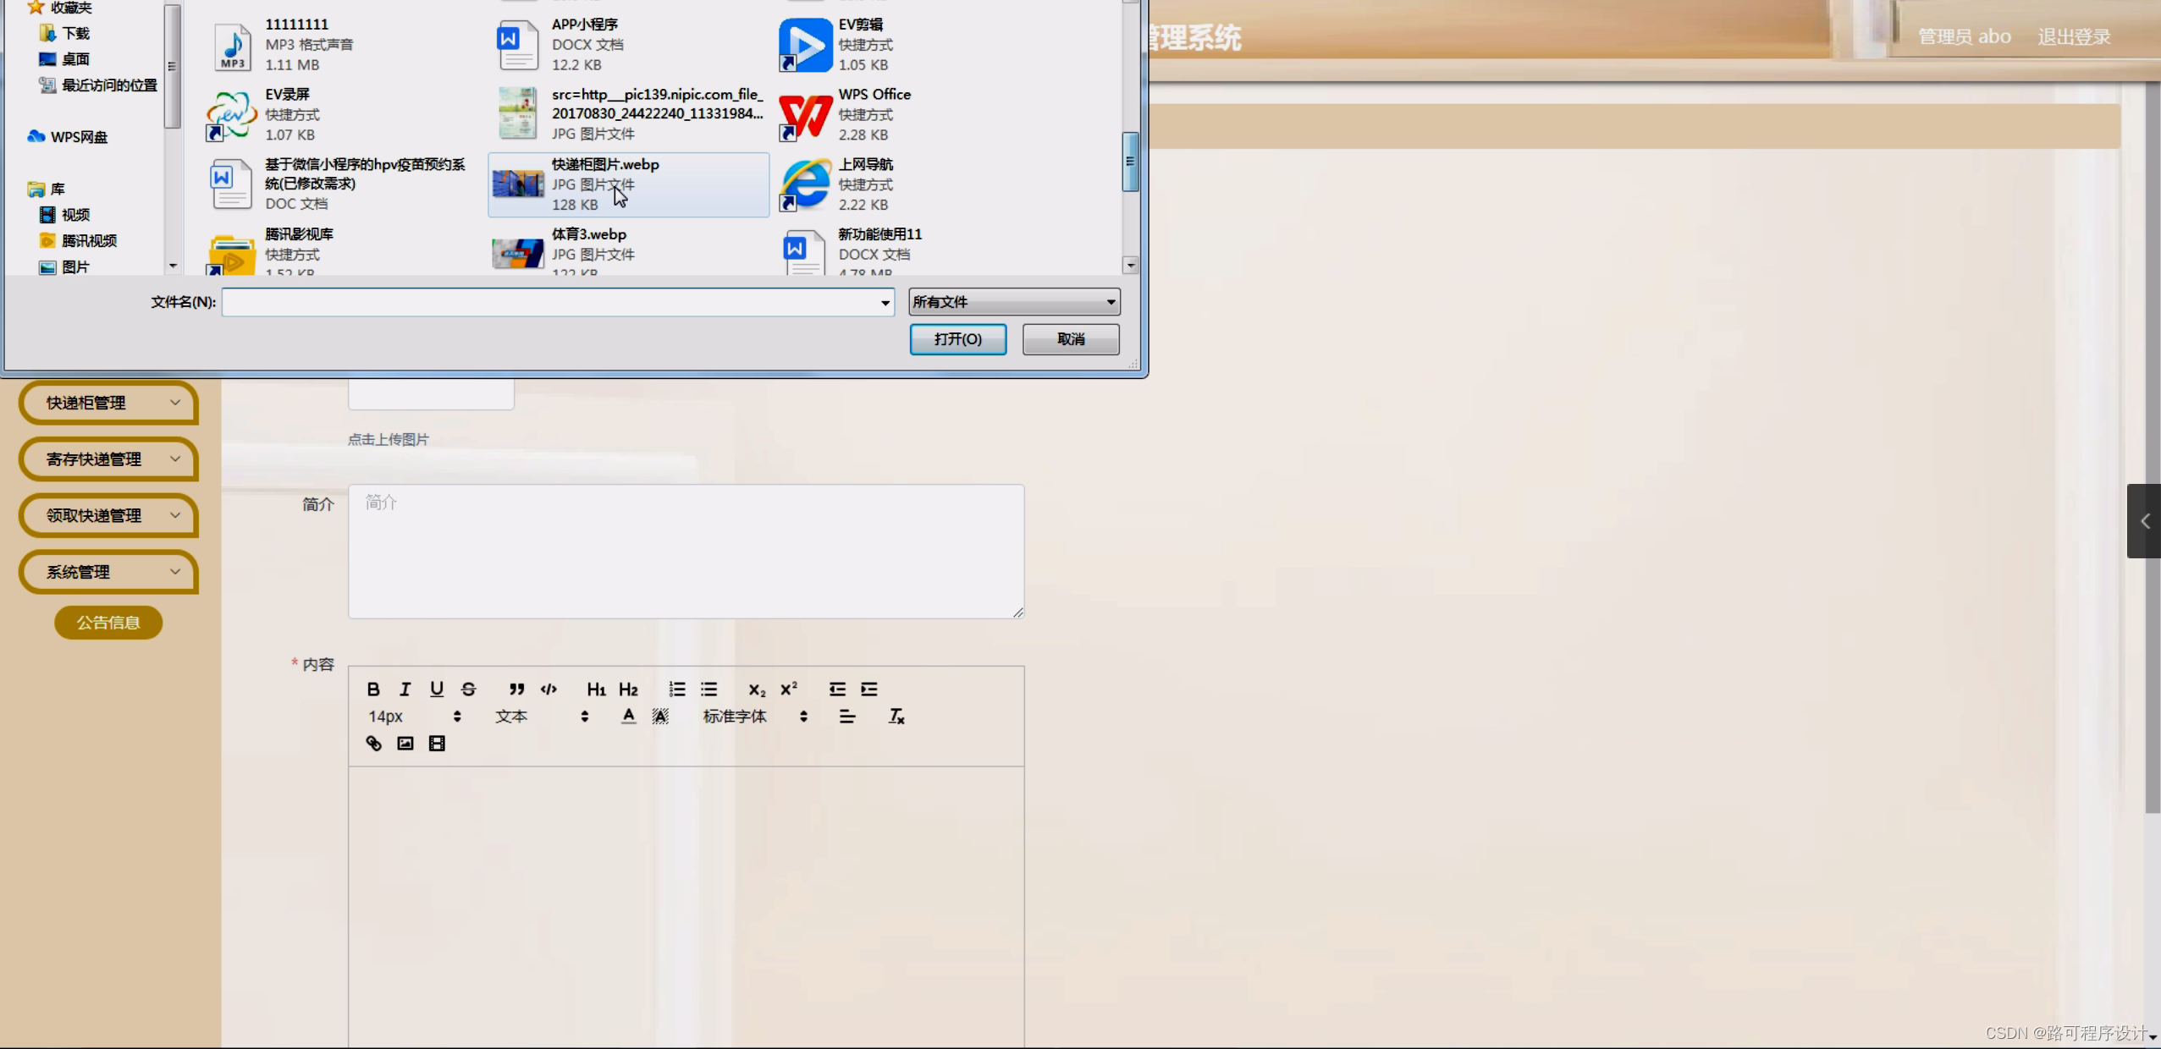Insert a hyperlink in the editor
The width and height of the screenshot is (2161, 1049).
[x=373, y=744]
